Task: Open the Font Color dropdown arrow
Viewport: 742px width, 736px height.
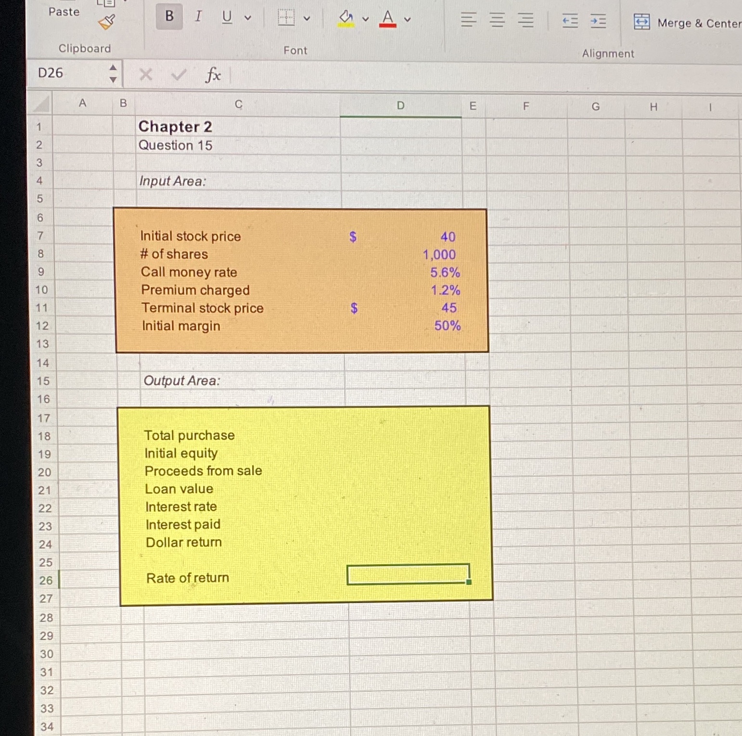Action: pos(408,20)
